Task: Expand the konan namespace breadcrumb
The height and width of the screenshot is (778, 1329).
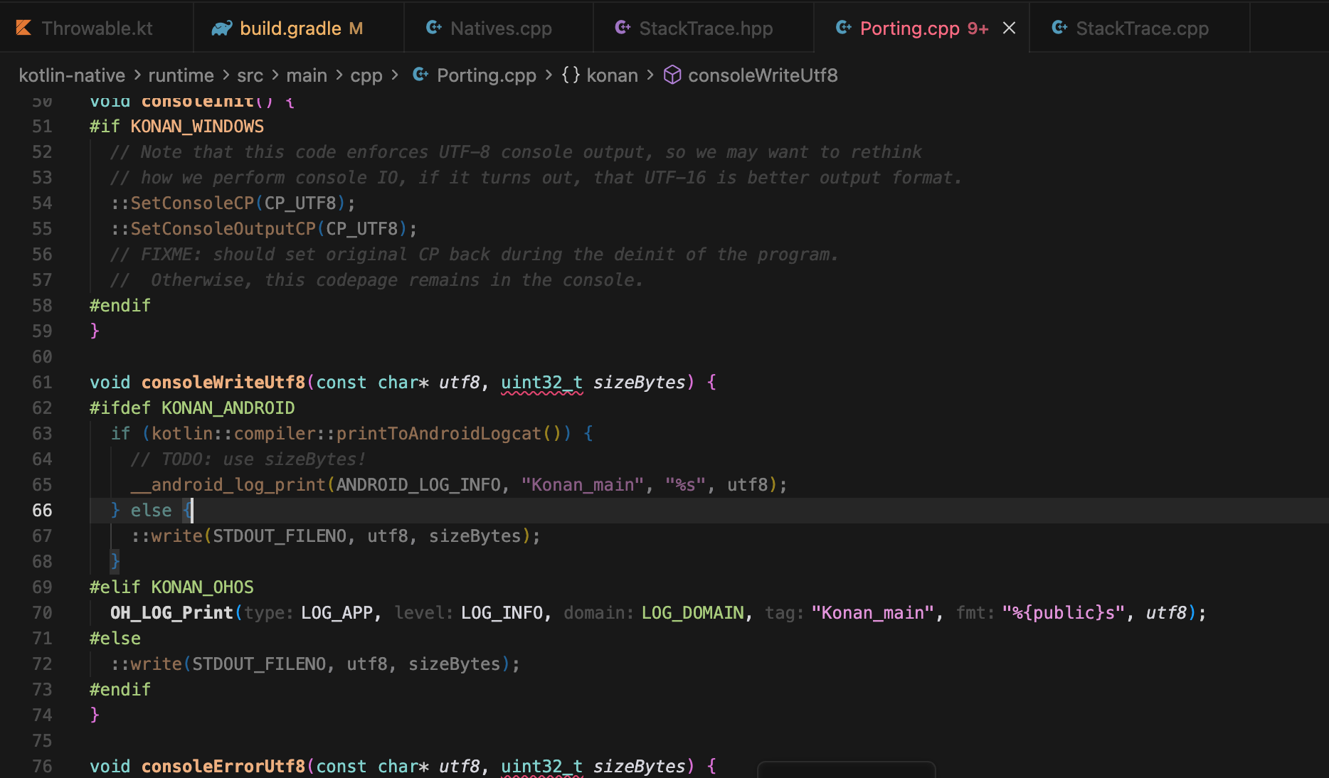Action: [612, 75]
